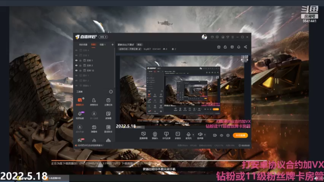The height and width of the screenshot is (182, 324).
Task: Click the skin shirt icon in title bar
Action: [x=228, y=37]
